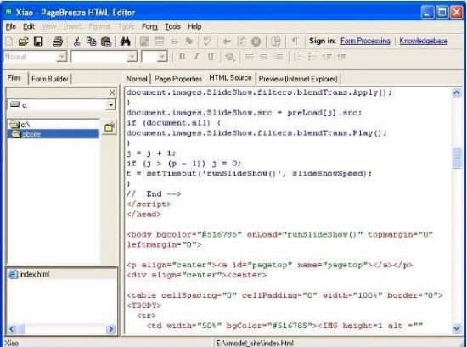The width and height of the screenshot is (467, 347).
Task: Click the greyed spell check icon
Action: click(206, 42)
